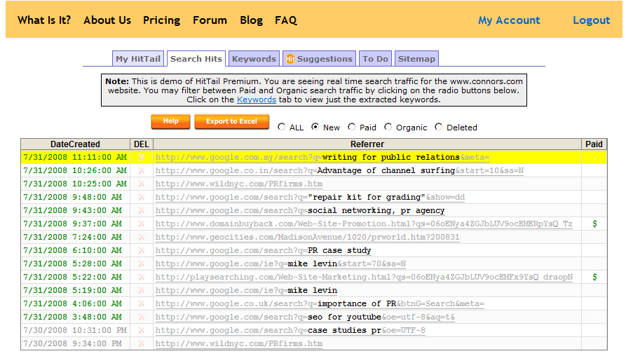The height and width of the screenshot is (356, 626).
Task: Open referrer link for case studies pr
Action: coord(290,330)
